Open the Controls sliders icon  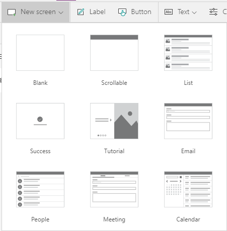click(x=213, y=12)
